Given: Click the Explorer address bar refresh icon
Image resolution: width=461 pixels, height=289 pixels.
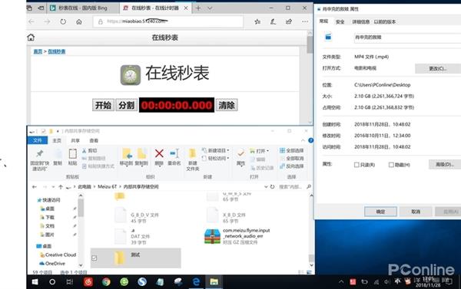Looking at the screenshot, I should click(x=272, y=186).
